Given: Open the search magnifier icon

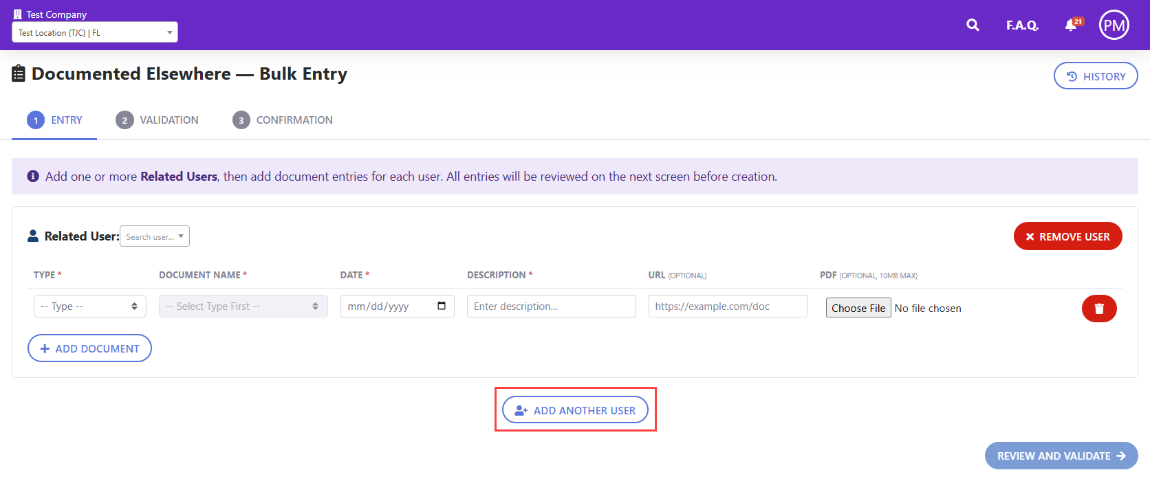Looking at the screenshot, I should [x=973, y=25].
